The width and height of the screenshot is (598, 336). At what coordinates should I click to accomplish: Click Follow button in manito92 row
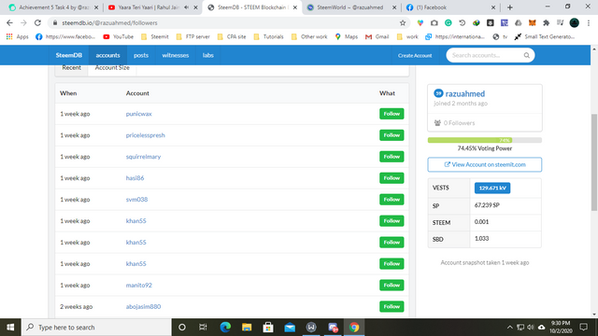point(392,285)
